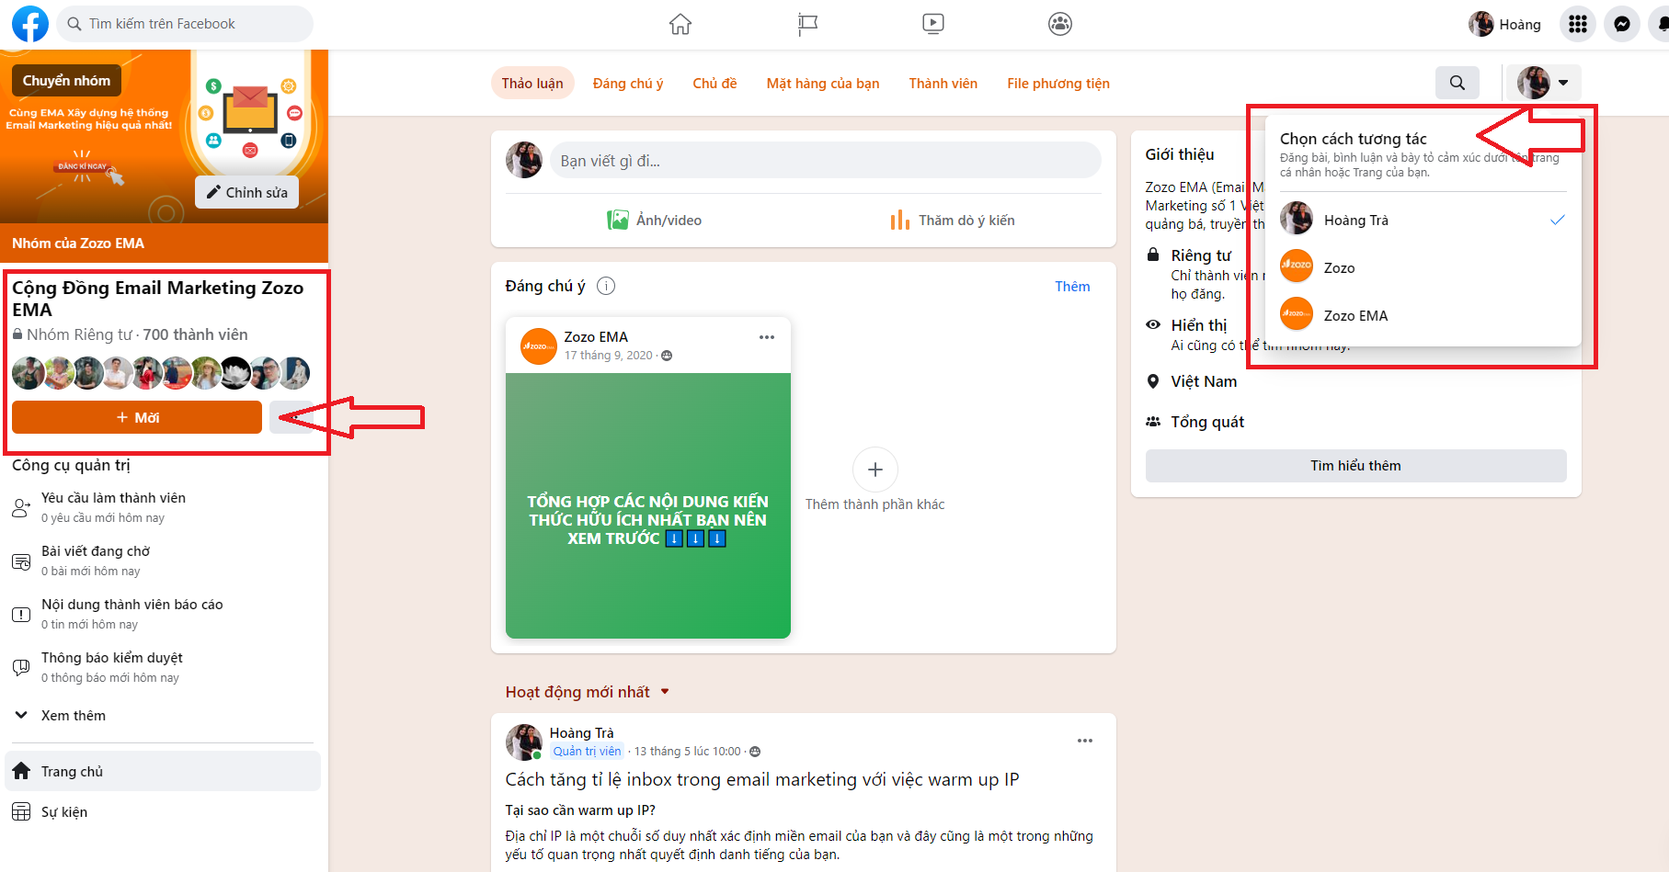
Task: Click in Tìm kiếm trên Facebook search field
Action: (185, 24)
